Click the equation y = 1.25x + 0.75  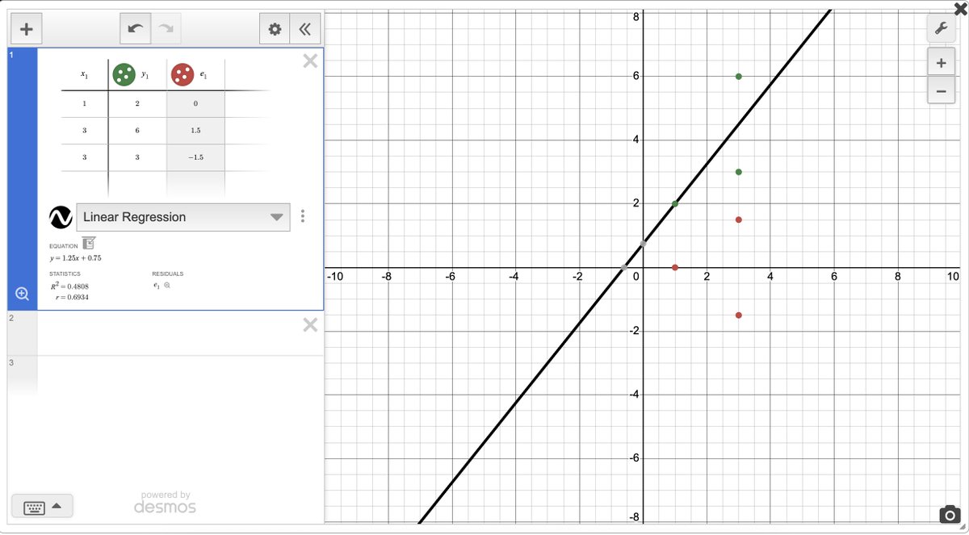point(75,258)
